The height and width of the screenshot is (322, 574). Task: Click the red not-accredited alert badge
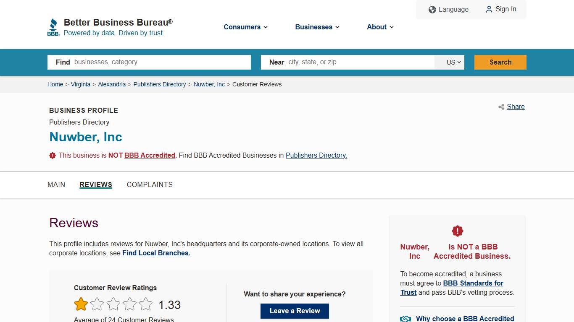click(457, 231)
